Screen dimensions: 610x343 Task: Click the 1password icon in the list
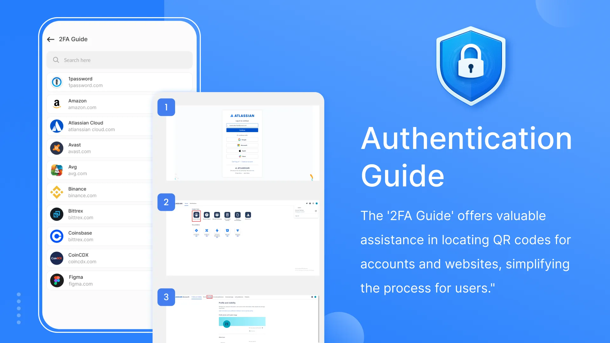click(x=57, y=82)
